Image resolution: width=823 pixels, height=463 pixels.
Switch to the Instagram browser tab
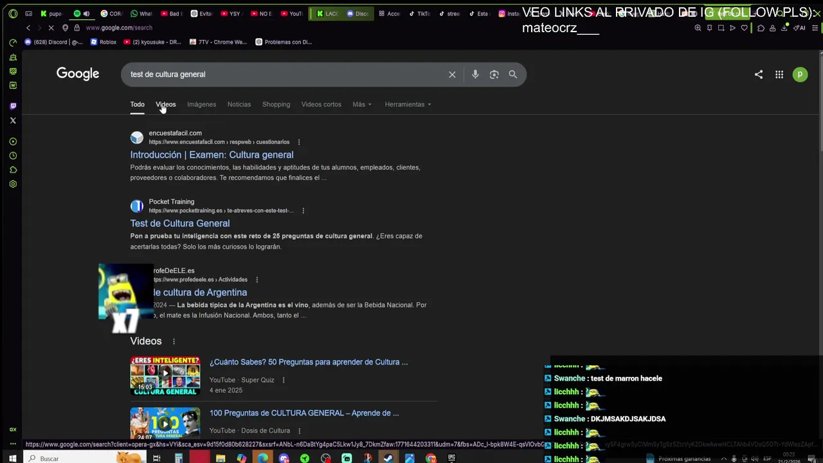point(510,14)
